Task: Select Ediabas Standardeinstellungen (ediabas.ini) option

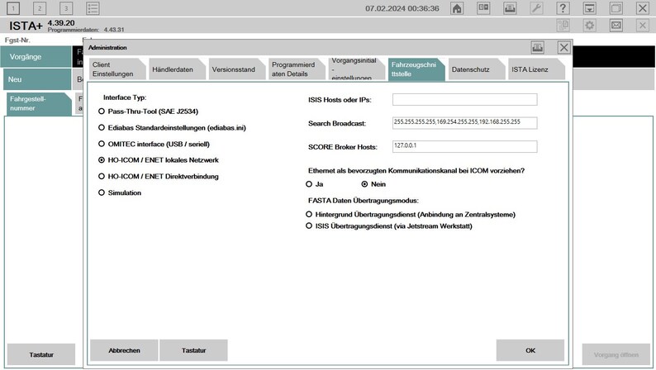Action: coord(172,128)
